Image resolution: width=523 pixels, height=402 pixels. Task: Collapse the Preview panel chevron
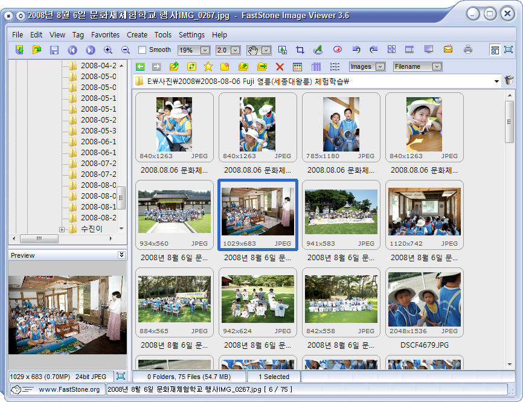(x=121, y=255)
